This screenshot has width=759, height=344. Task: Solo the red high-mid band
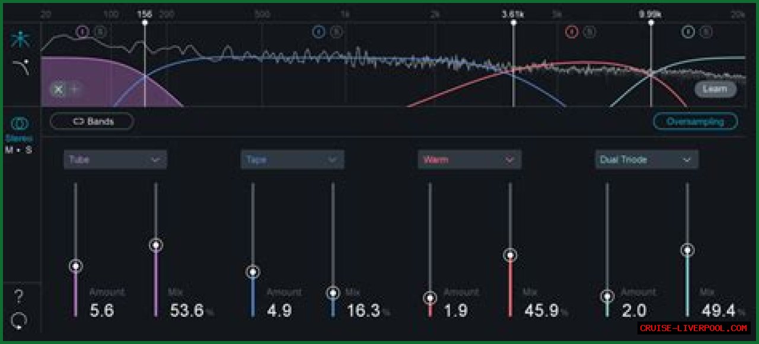coord(589,32)
